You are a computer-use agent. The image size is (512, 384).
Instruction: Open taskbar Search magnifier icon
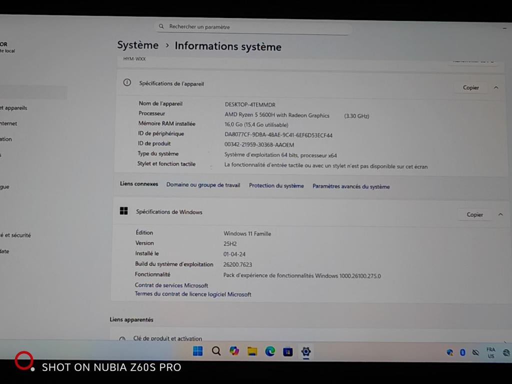click(x=216, y=351)
